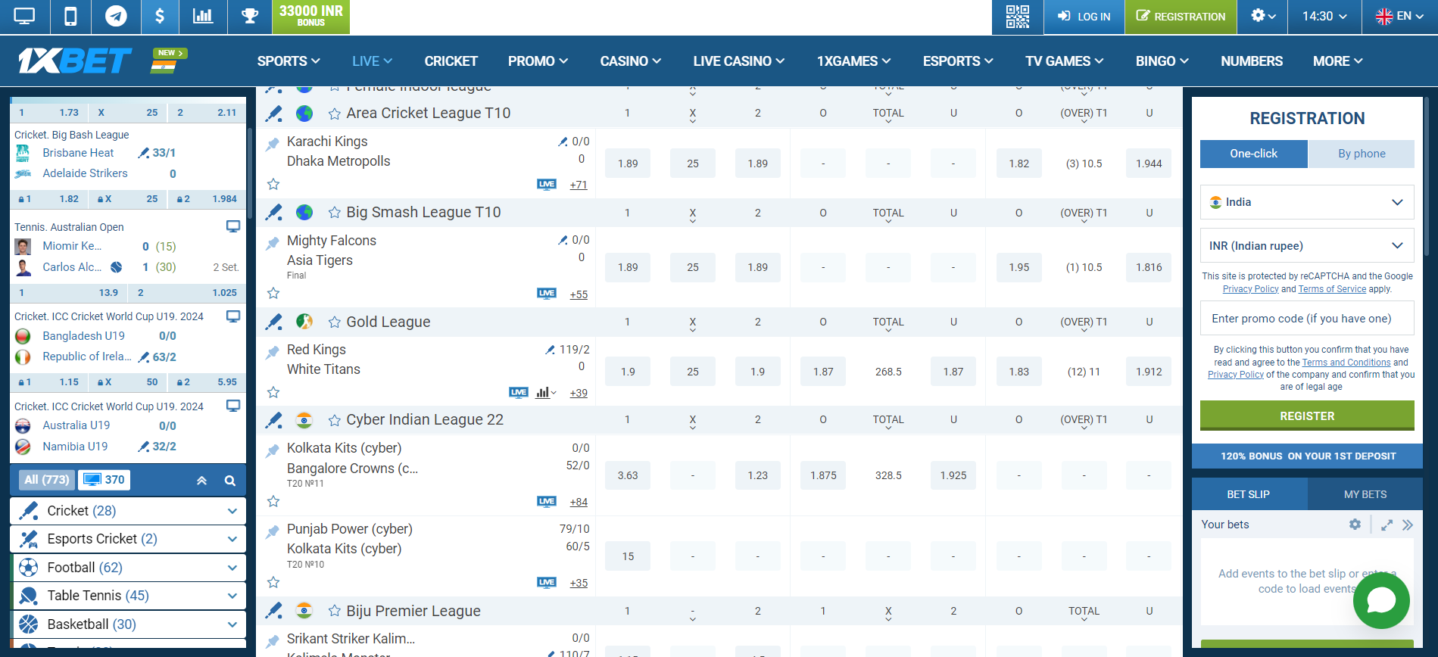Expand the Football (62) category
1438x657 pixels.
click(x=128, y=568)
